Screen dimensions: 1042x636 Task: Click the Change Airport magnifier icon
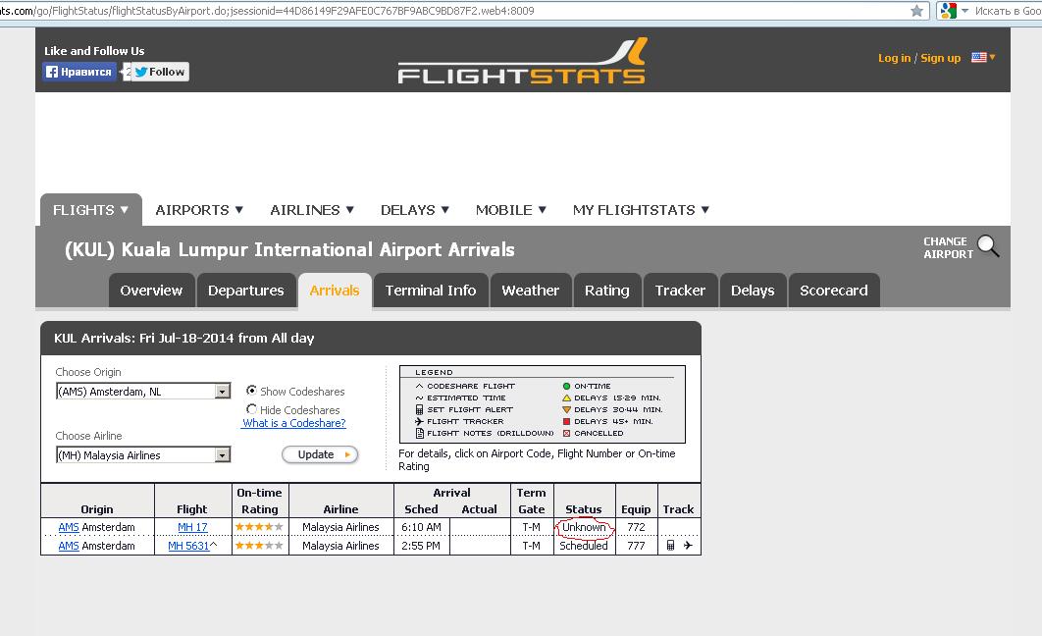[x=987, y=245]
